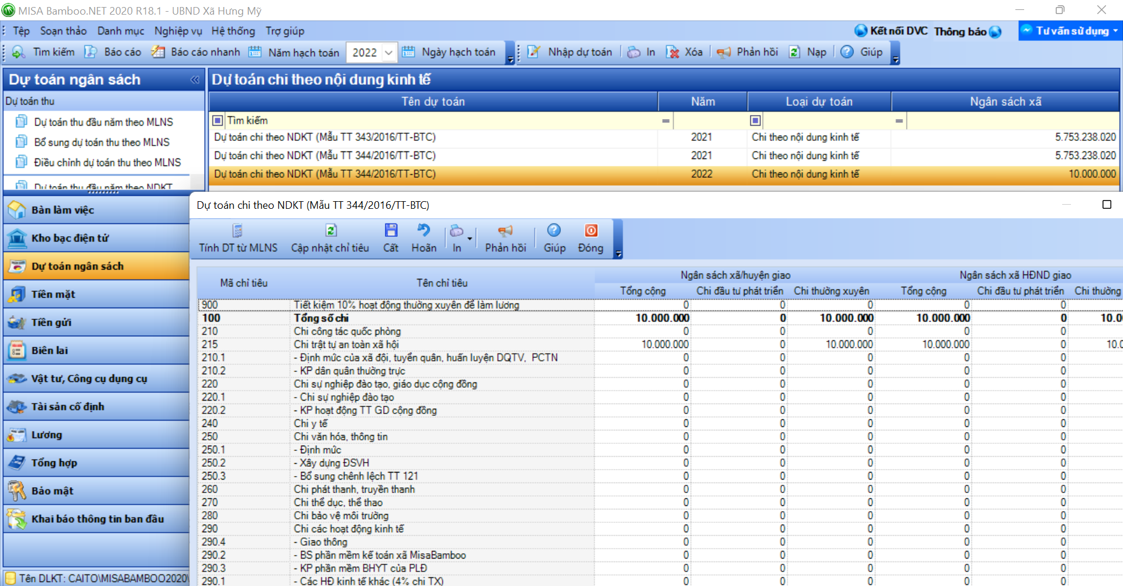
Task: Click Ngày hạch toán calendar icon
Action: [x=408, y=52]
